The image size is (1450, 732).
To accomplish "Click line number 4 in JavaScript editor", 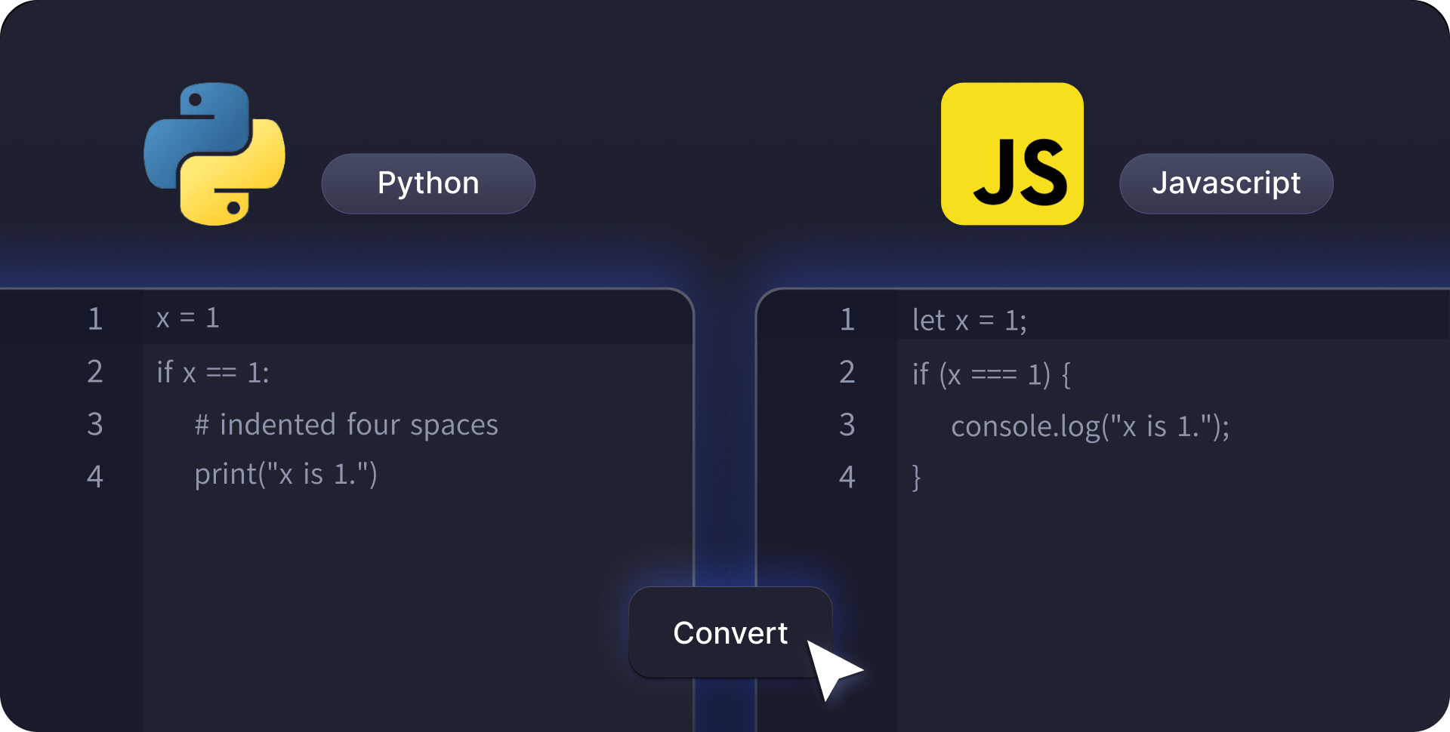I will (x=847, y=477).
